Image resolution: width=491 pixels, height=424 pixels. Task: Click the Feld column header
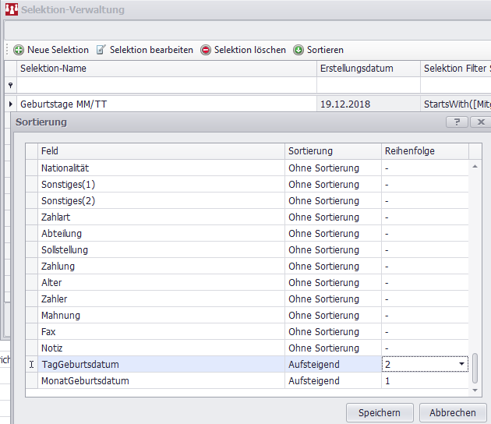[x=161, y=151]
